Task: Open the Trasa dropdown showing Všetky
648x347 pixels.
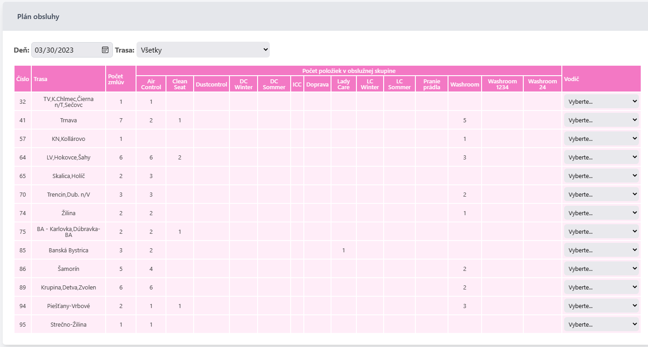Action: tap(203, 50)
